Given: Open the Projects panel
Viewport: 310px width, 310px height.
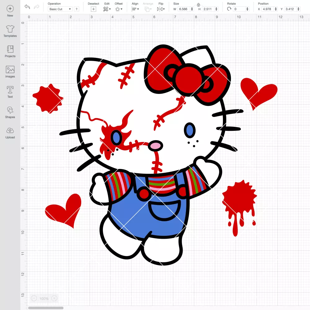Looking at the screenshot, I should tap(10, 51).
